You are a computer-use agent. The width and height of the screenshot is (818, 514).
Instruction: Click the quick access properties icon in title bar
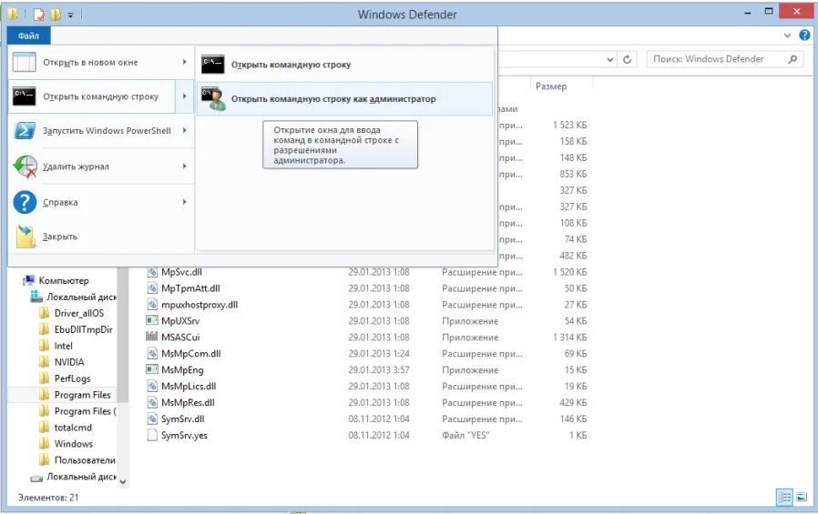pyautogui.click(x=38, y=15)
